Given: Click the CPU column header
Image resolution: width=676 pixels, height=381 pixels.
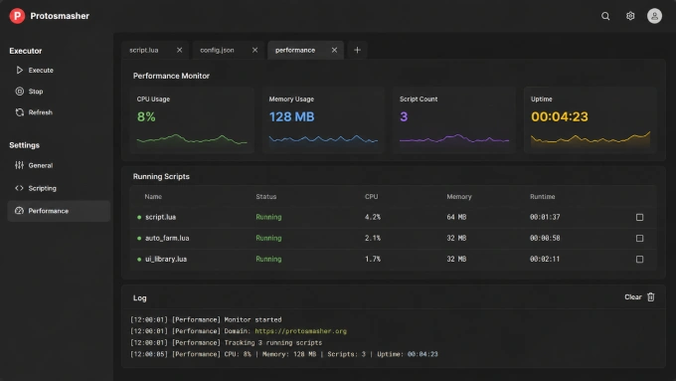Looking at the screenshot, I should point(371,196).
